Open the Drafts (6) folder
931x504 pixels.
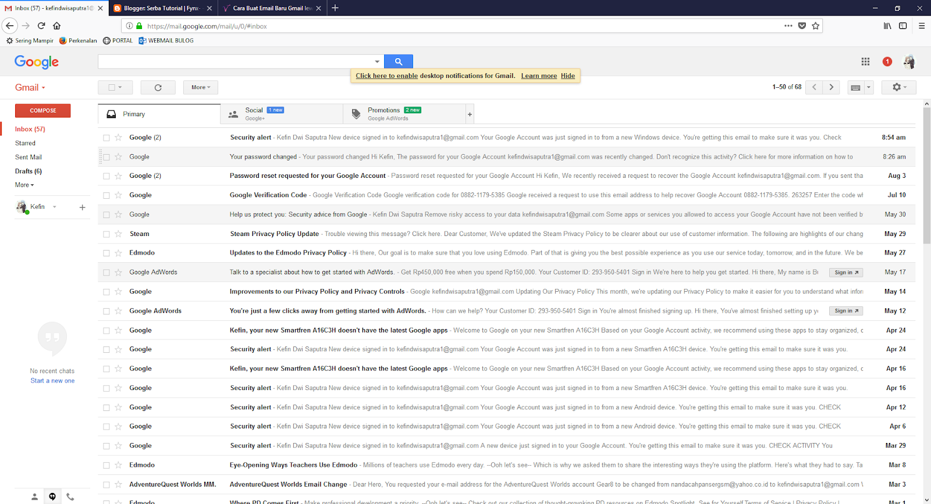(29, 171)
